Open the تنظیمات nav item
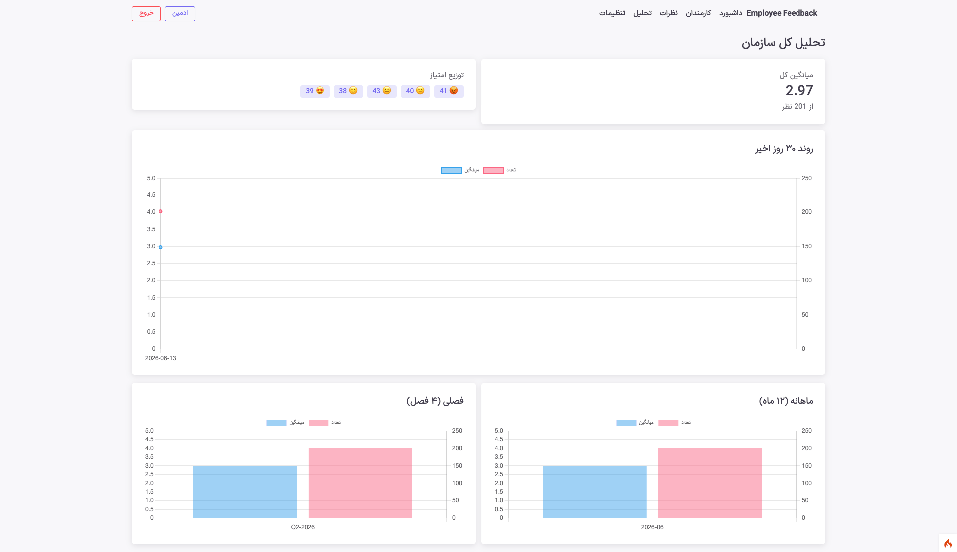The height and width of the screenshot is (552, 957). point(612,13)
